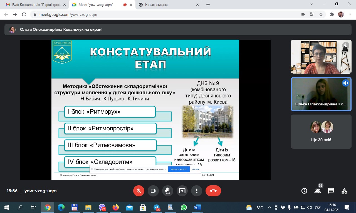Expand hidden tray icons with the chevron

pyautogui.click(x=269, y=207)
